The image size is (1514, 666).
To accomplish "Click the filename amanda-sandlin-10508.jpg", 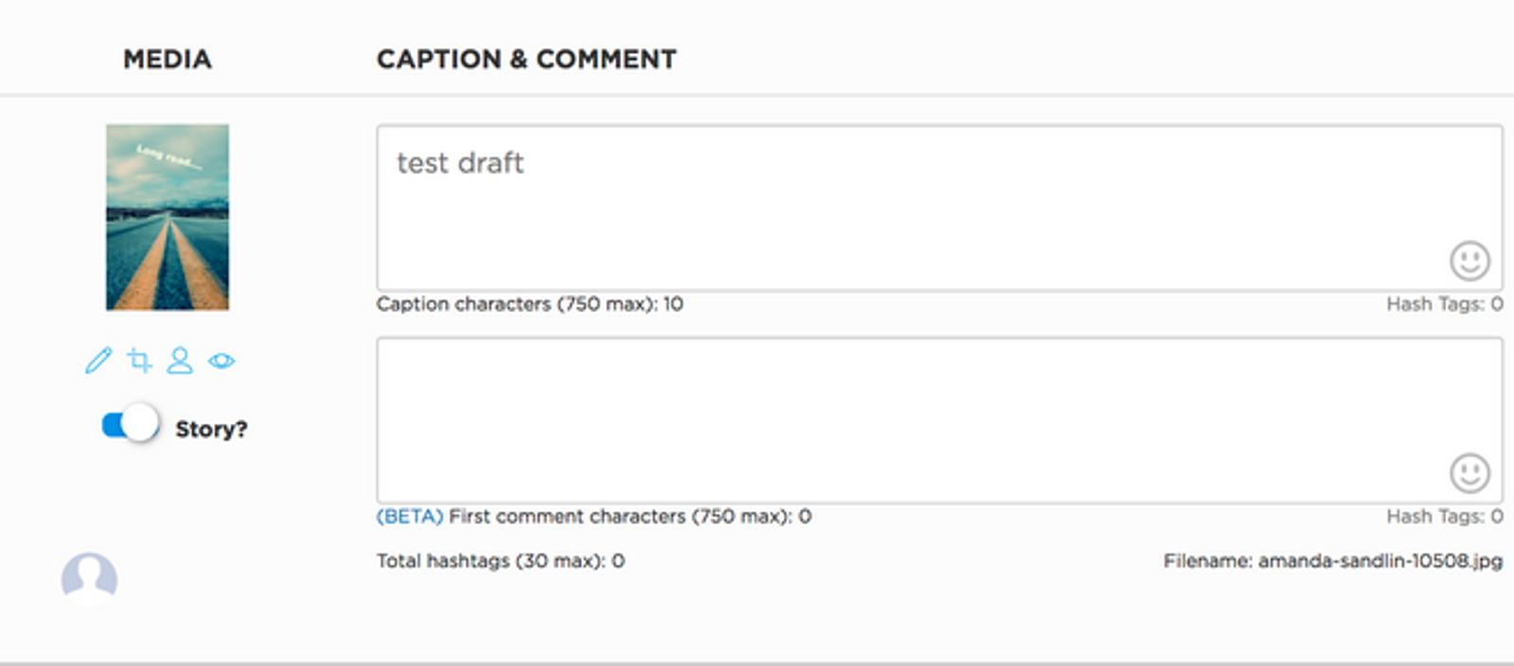I will pyautogui.click(x=1381, y=561).
